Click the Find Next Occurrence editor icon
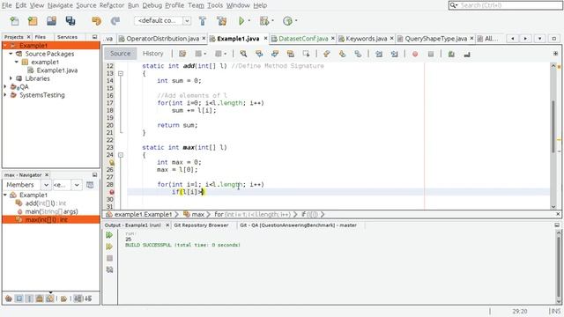 pyautogui.click(x=275, y=54)
